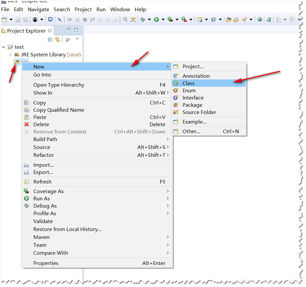Click the Search flashlight icon
306x287 pixels.
[x=244, y=19]
